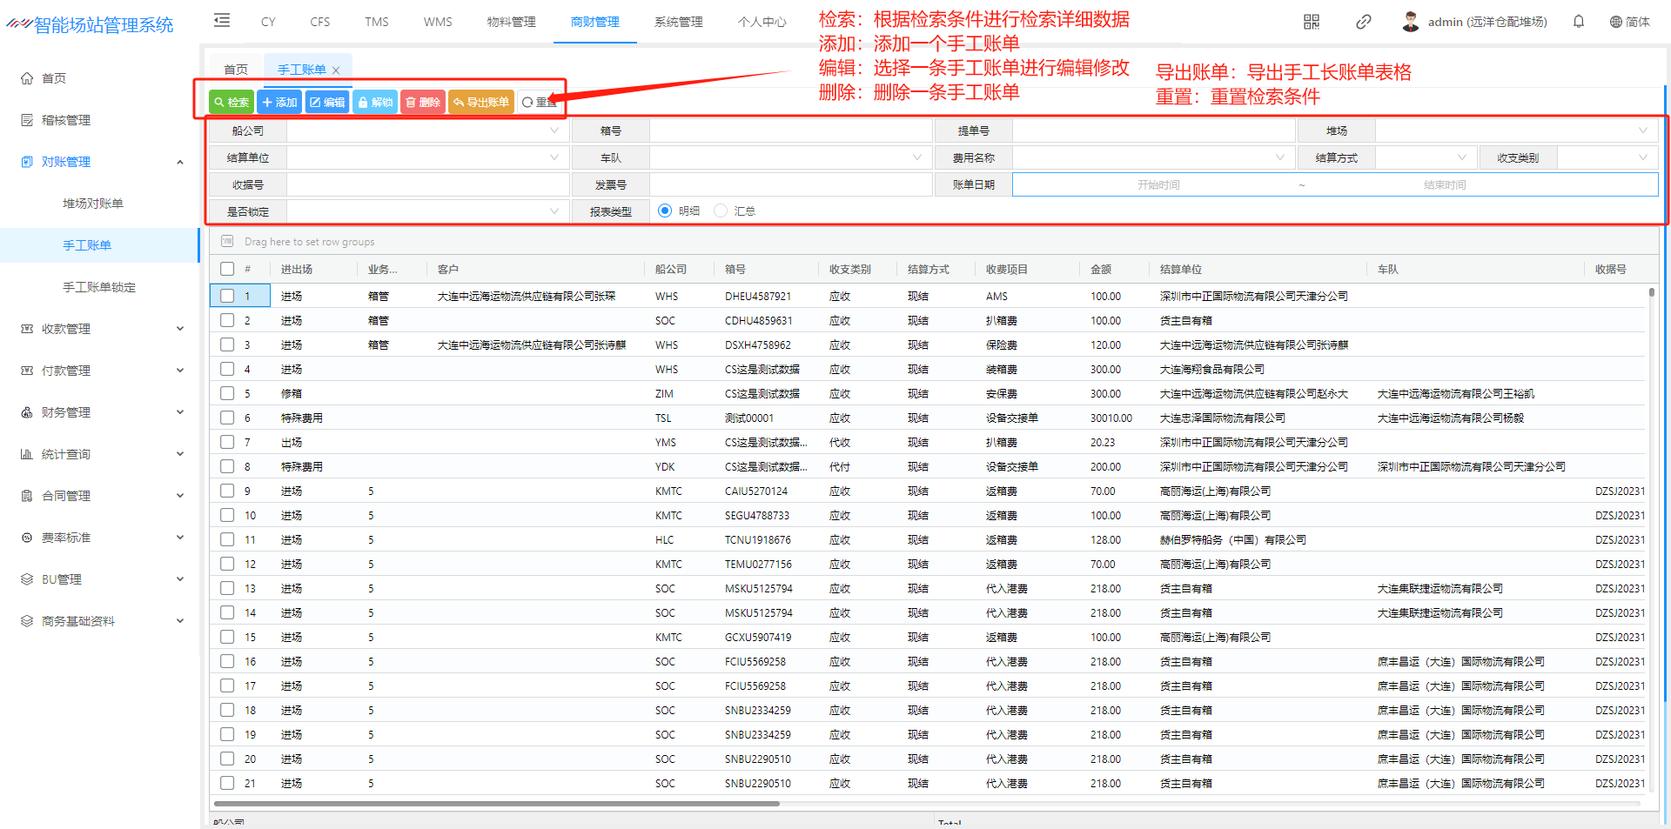The width and height of the screenshot is (1671, 829).
Task: Click the green 检索 search button
Action: coord(232,103)
